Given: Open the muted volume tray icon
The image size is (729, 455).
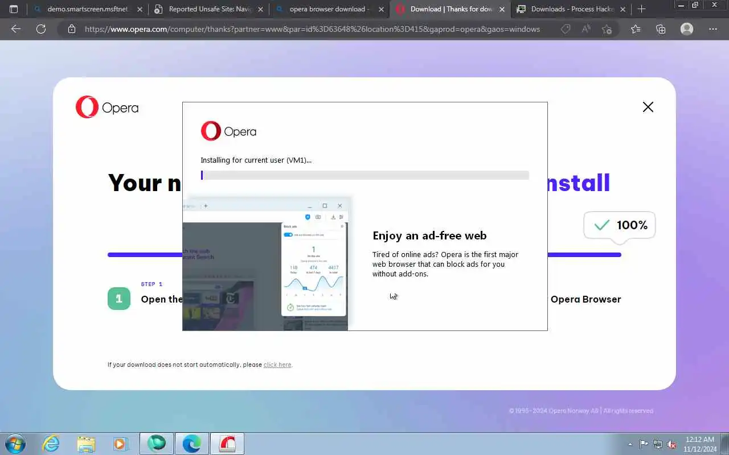Looking at the screenshot, I should pos(672,444).
